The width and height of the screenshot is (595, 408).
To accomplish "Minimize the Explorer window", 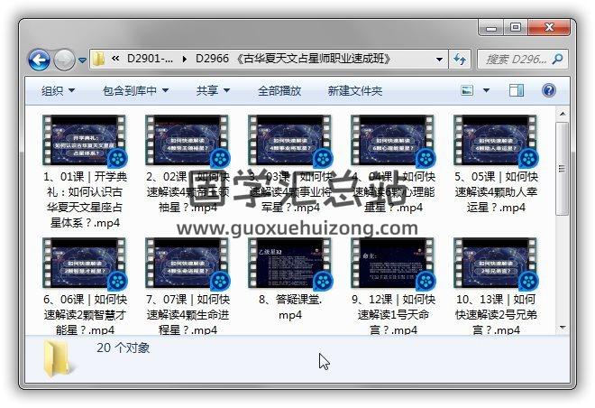I will [x=491, y=28].
